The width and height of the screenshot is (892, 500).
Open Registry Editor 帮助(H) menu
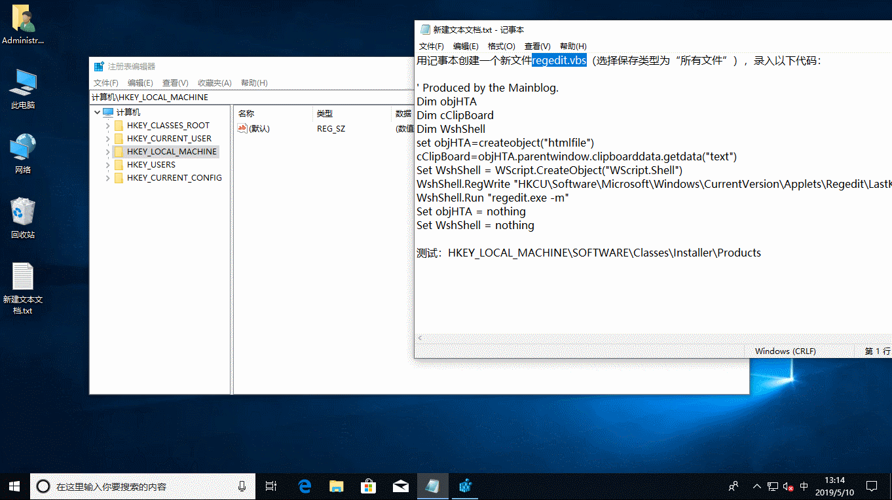tap(254, 83)
